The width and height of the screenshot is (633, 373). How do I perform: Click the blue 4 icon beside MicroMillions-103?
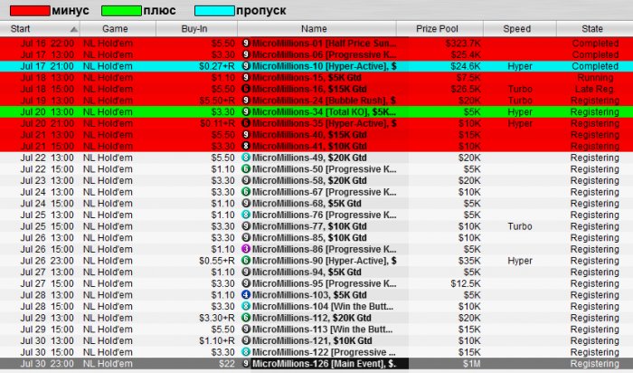click(246, 295)
